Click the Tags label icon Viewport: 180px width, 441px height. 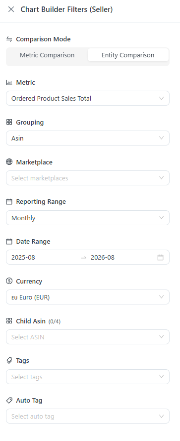(x=9, y=361)
